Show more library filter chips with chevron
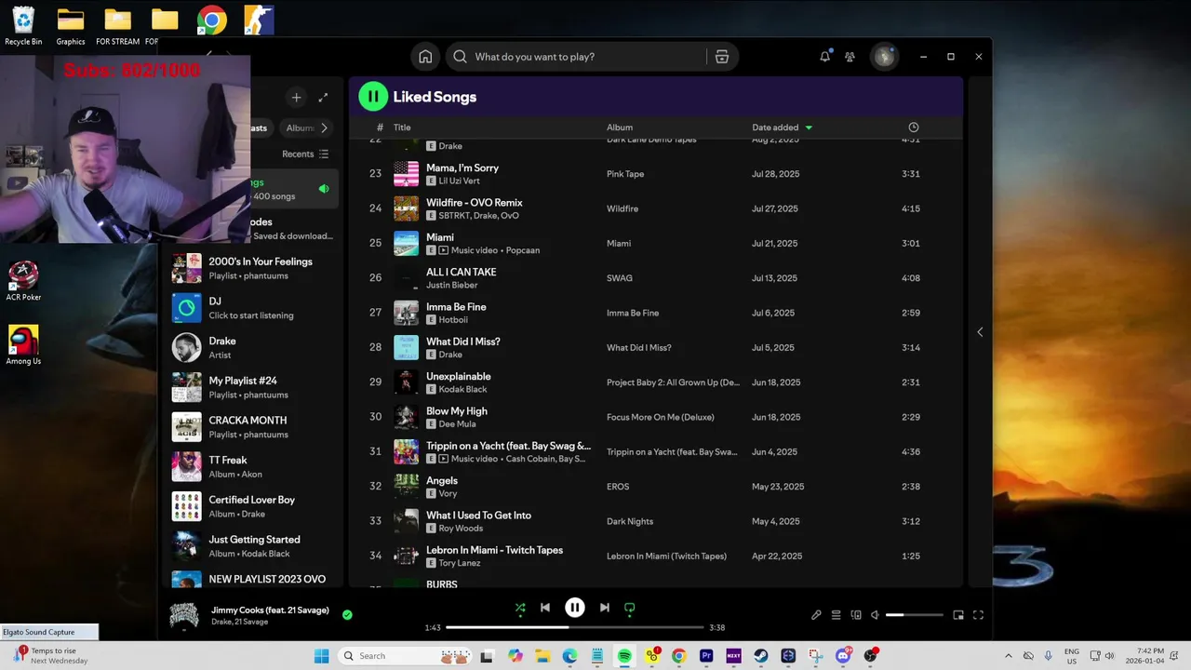The width and height of the screenshot is (1191, 670). coord(324,127)
